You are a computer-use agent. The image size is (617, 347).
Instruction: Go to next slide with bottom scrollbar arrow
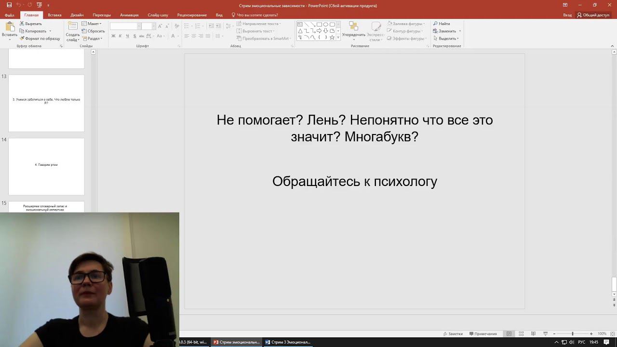coord(614,305)
